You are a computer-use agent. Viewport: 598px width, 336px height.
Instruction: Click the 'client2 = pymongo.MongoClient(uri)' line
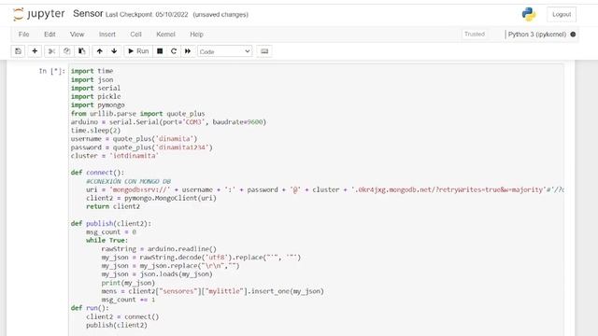151,198
